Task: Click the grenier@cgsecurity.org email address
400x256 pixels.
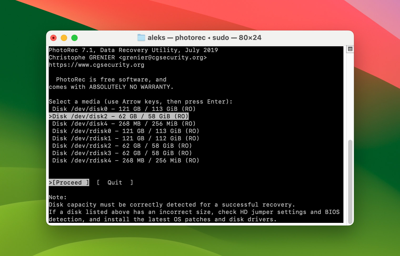Action: (x=163, y=57)
